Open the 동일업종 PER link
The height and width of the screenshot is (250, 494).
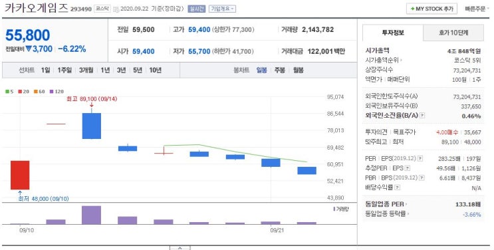coord(386,204)
